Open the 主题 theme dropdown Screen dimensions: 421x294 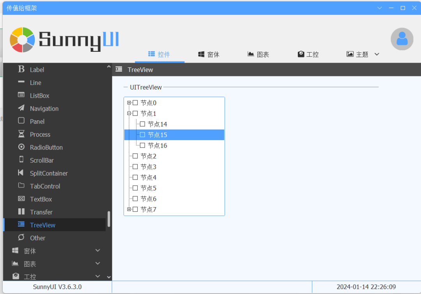coord(377,54)
